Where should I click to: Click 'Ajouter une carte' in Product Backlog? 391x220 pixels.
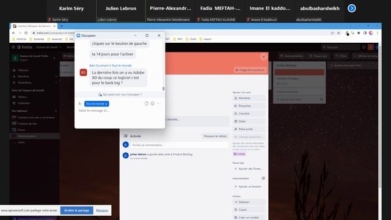297,100
